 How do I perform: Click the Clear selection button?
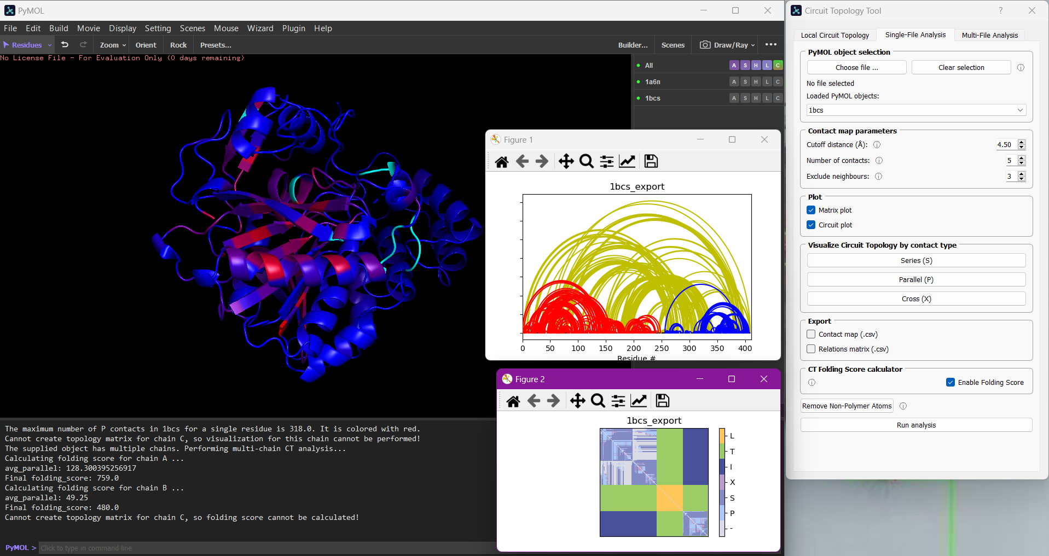click(961, 68)
